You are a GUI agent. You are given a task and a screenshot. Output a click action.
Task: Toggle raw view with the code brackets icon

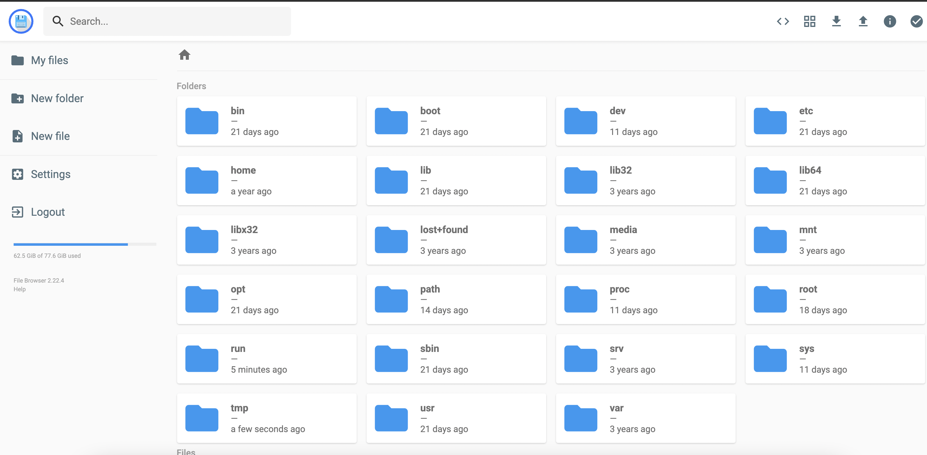pyautogui.click(x=783, y=22)
